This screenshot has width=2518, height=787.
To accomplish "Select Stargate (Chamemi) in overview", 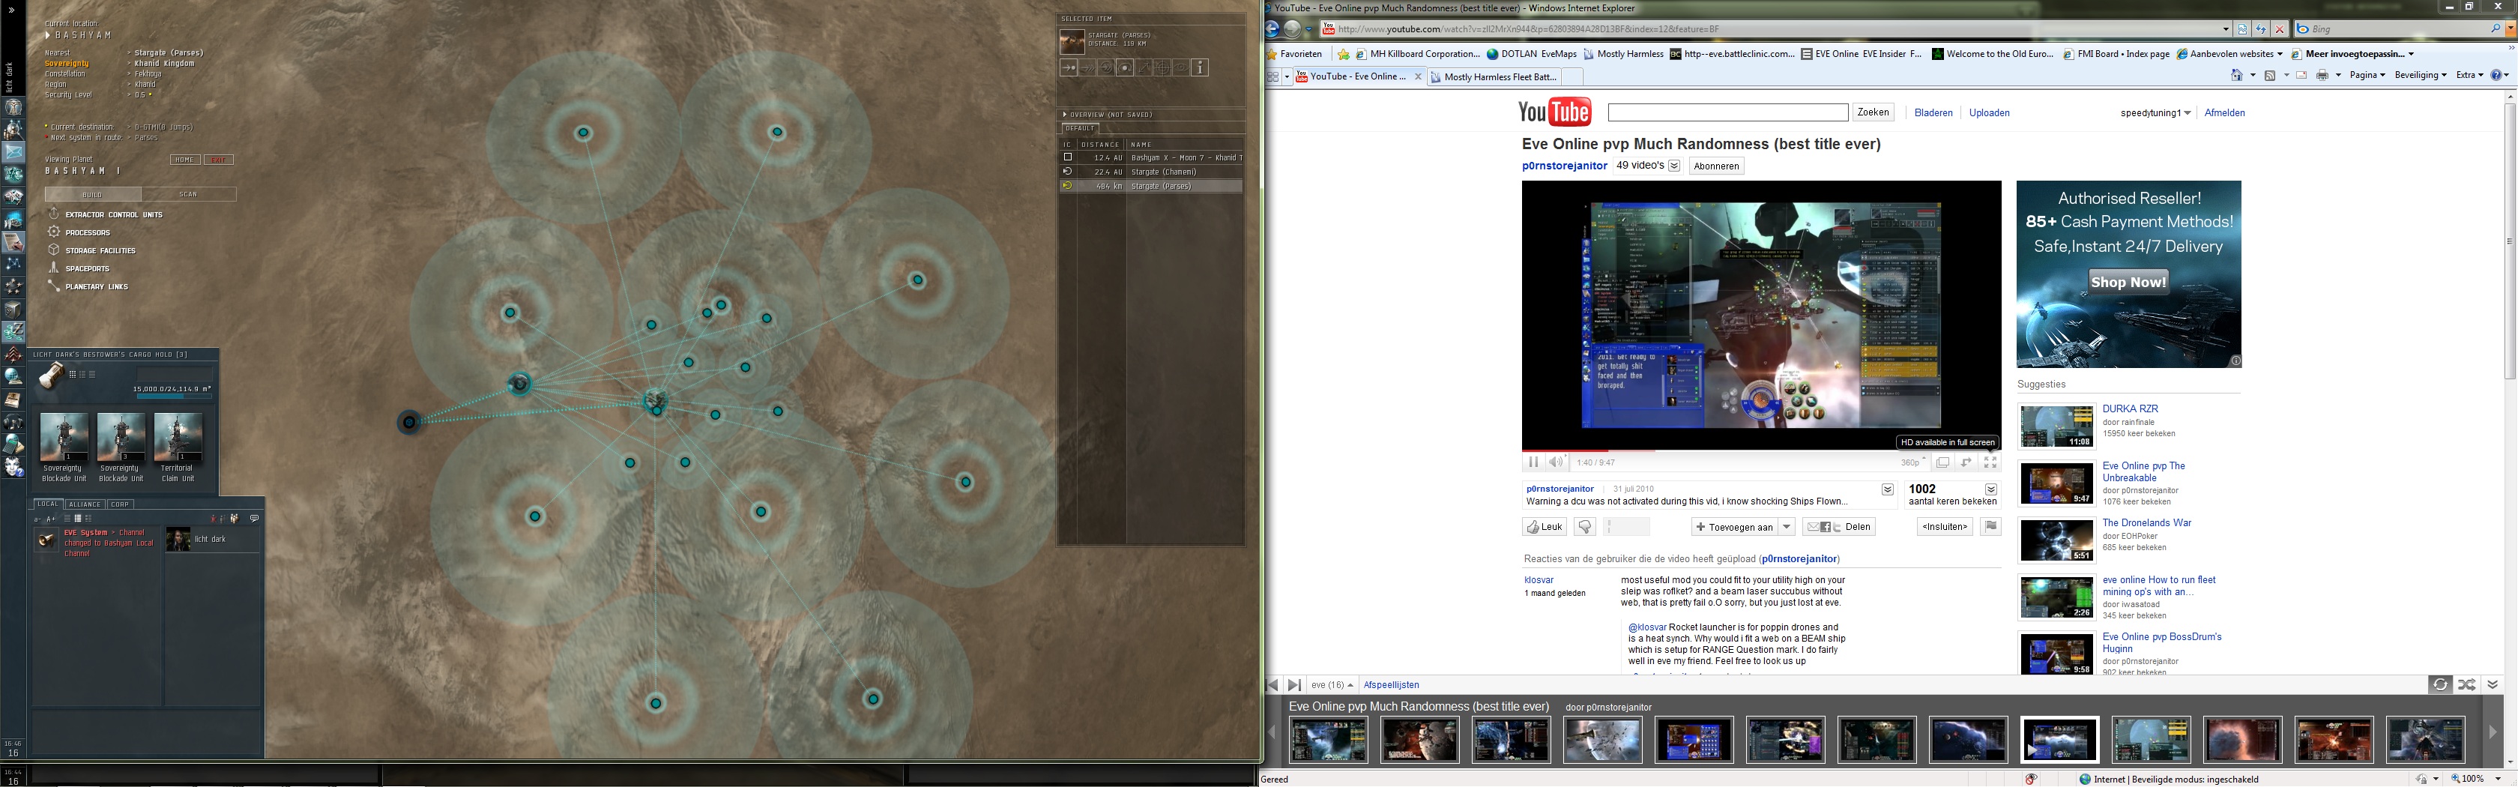I will click(1153, 172).
